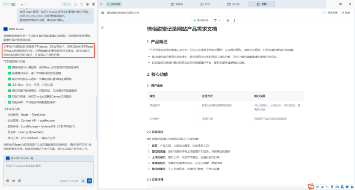
Task: Open document list hamburger menu icon
Action: (103, 13)
